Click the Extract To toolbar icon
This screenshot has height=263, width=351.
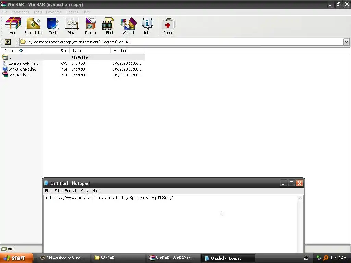click(x=33, y=26)
